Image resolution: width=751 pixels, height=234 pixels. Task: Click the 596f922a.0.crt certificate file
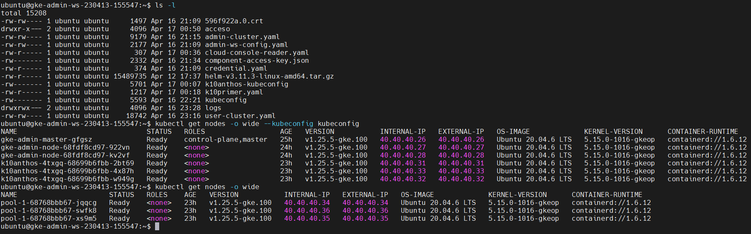pyautogui.click(x=234, y=21)
